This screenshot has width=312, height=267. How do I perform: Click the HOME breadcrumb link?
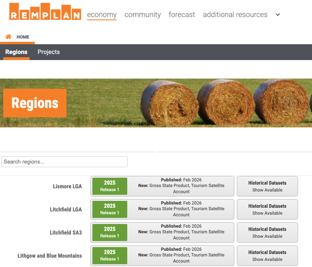[23, 37]
